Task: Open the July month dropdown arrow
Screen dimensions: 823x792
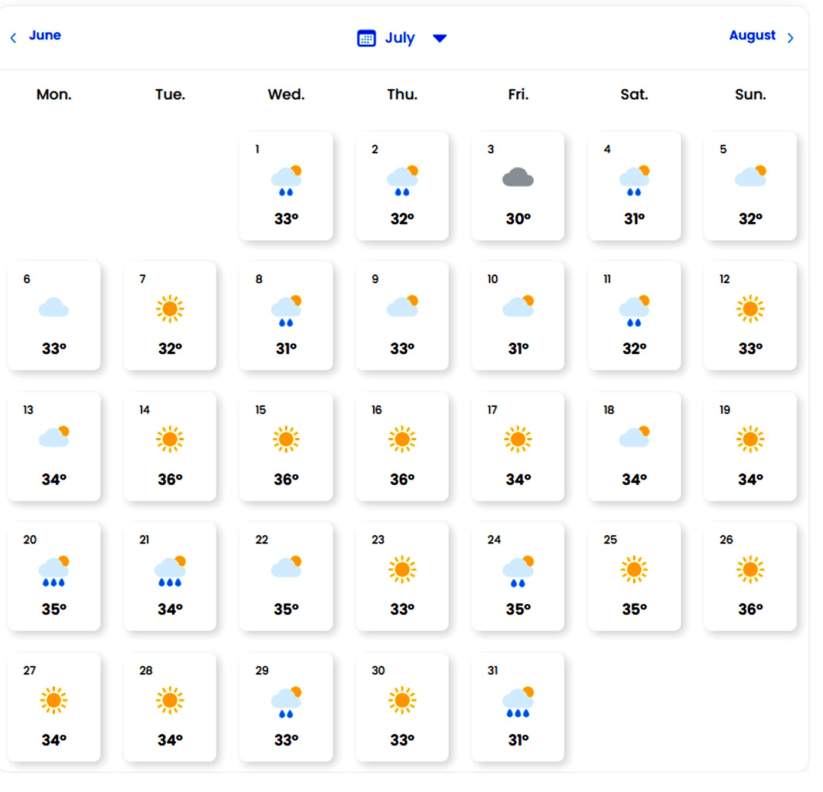Action: (x=440, y=38)
